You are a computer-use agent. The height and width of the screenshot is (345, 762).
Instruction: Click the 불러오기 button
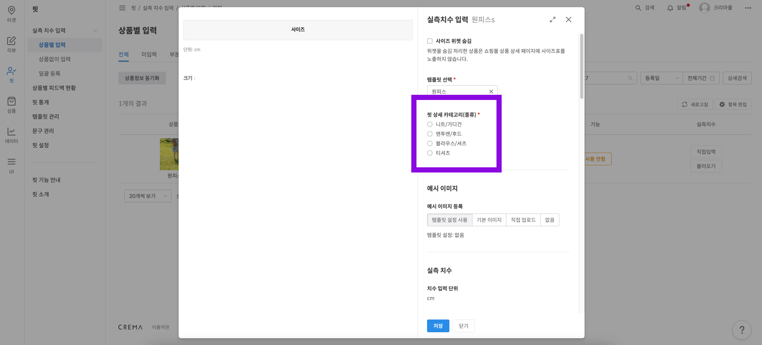706,166
